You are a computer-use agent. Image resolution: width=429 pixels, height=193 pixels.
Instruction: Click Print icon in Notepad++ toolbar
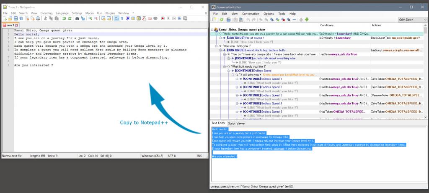tap(38, 18)
